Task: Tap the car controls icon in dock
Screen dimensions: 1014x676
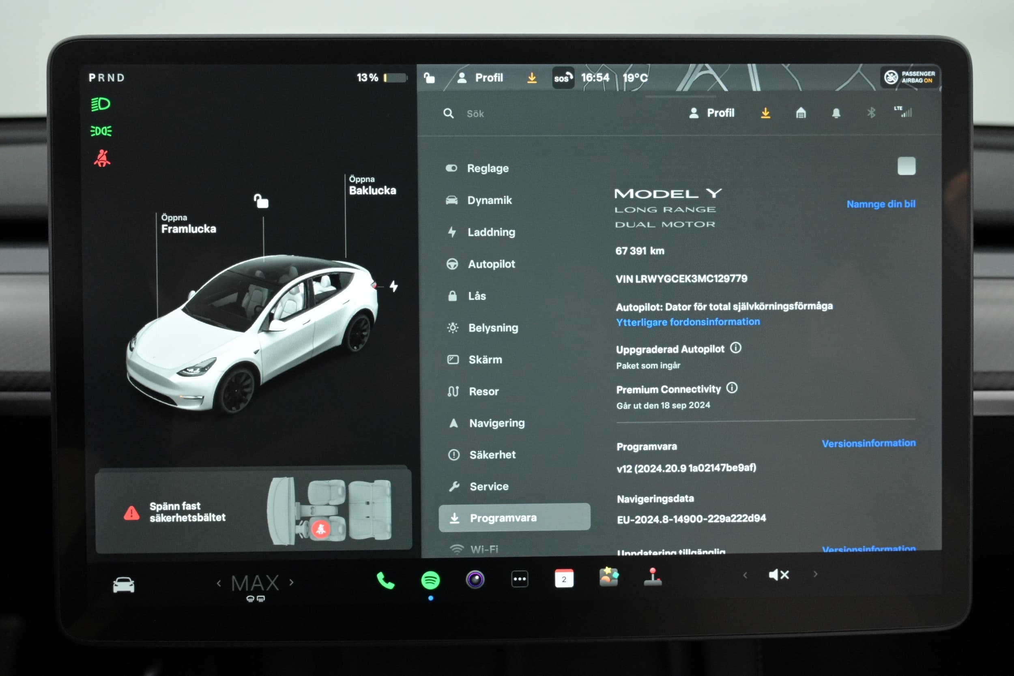Action: pyautogui.click(x=124, y=585)
